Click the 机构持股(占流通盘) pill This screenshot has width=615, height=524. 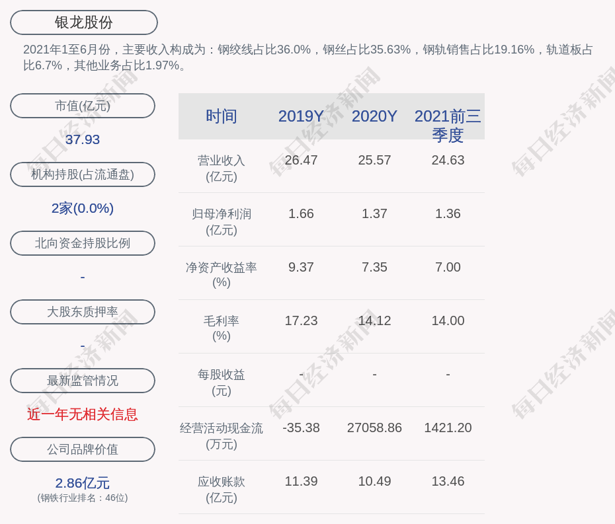coord(83,174)
